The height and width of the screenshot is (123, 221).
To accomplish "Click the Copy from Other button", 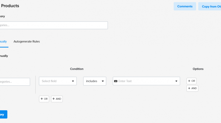I will click(x=209, y=6).
